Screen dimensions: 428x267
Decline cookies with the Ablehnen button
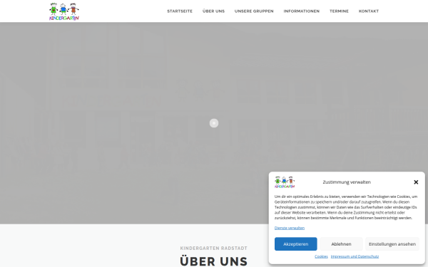pyautogui.click(x=341, y=244)
